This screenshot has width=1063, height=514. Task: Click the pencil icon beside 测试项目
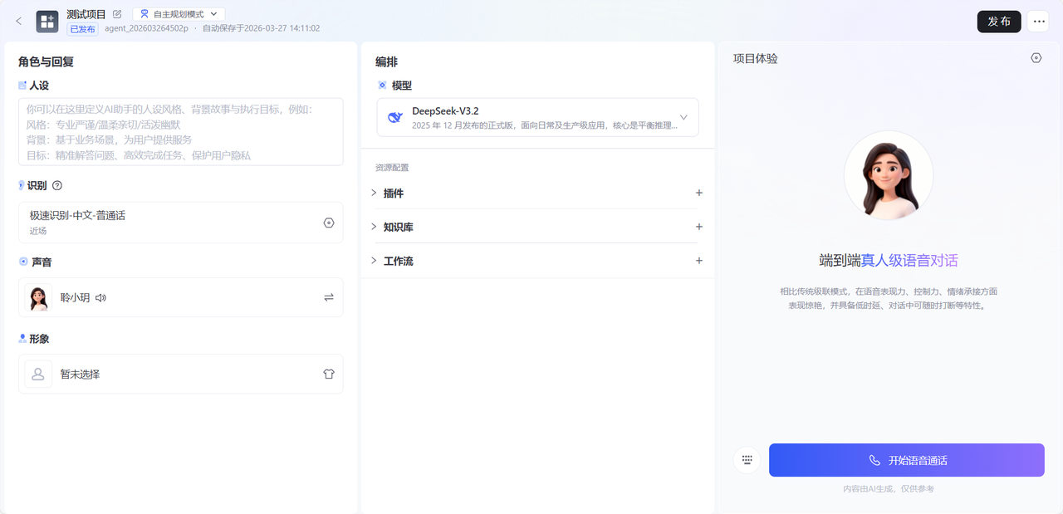coord(117,14)
